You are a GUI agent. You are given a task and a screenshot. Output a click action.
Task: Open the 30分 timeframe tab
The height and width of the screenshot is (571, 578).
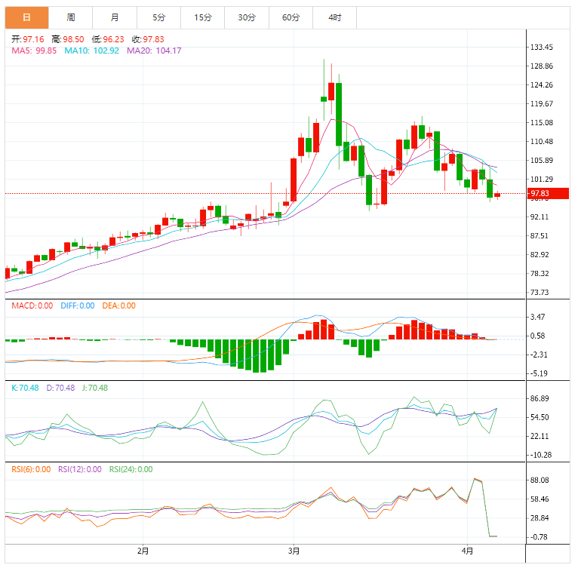[247, 17]
